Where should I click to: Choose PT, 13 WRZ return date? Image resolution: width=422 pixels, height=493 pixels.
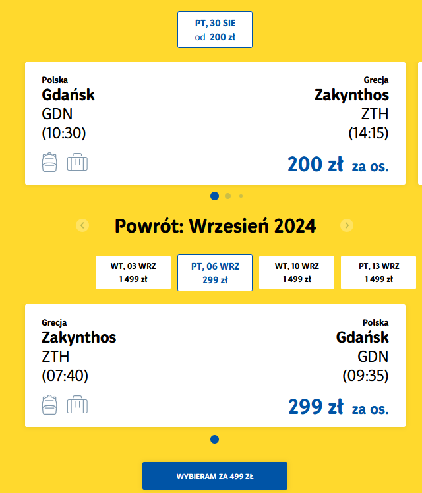(378, 273)
